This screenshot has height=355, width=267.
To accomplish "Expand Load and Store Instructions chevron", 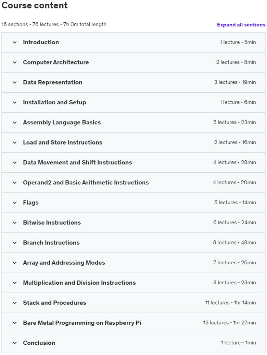I will (15, 142).
